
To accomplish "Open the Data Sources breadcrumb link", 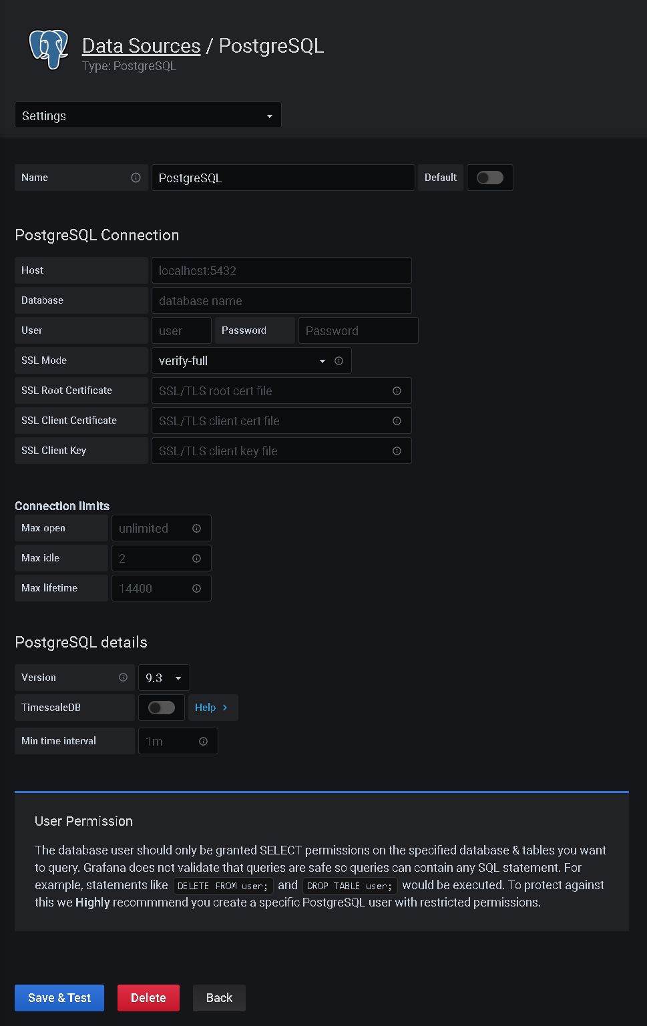I will 141,45.
